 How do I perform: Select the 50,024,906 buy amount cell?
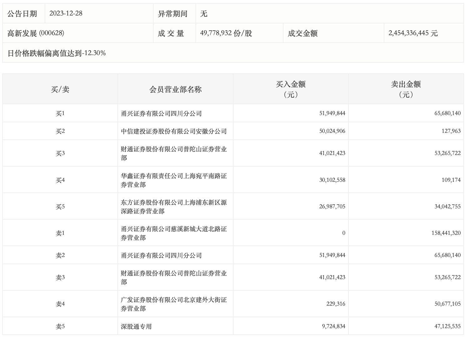(x=332, y=131)
